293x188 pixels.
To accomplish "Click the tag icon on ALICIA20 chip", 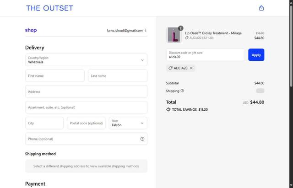I will pyautogui.click(x=170, y=68).
